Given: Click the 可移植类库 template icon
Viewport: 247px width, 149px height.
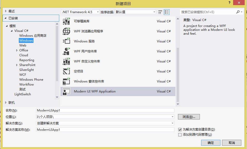Looking at the screenshot, I should click(66, 21).
